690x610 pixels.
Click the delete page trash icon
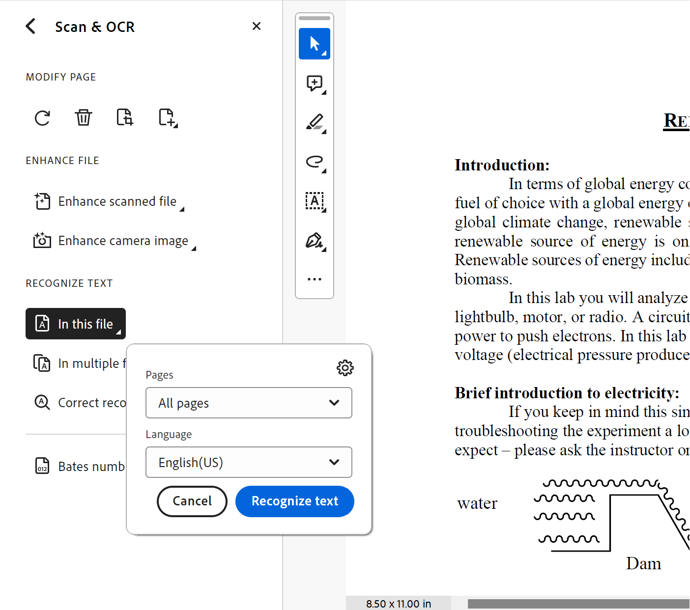click(x=84, y=118)
